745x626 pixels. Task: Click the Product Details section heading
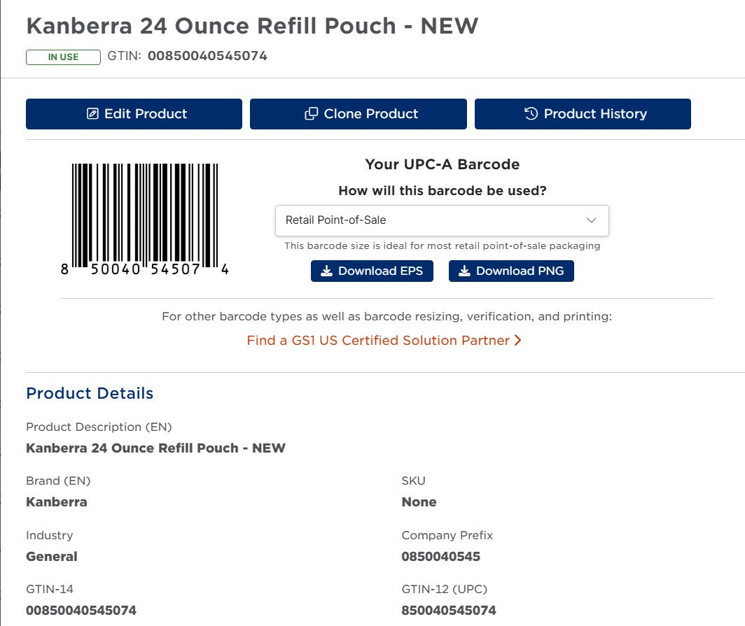tap(90, 393)
